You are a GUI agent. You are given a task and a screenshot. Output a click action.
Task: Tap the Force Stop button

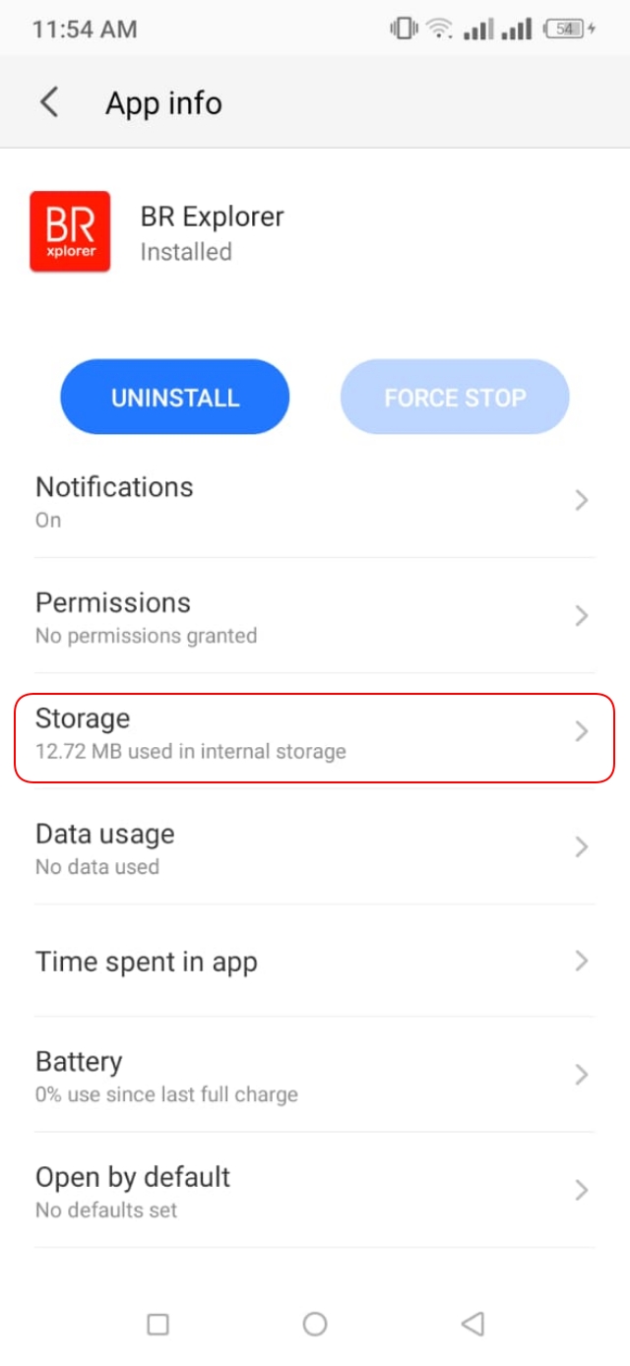[455, 398]
